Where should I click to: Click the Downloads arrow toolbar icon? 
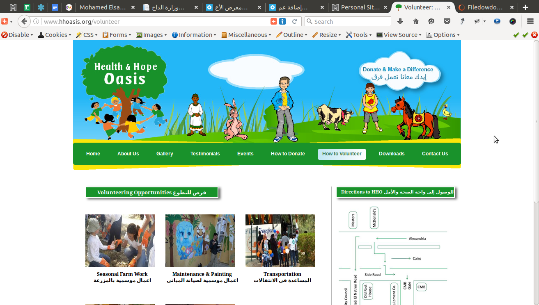400,21
